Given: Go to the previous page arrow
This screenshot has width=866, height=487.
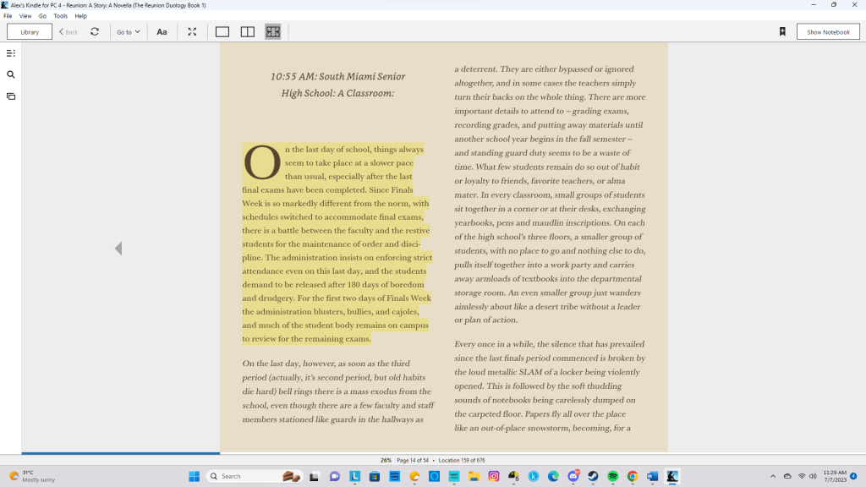Looking at the screenshot, I should click(x=118, y=248).
